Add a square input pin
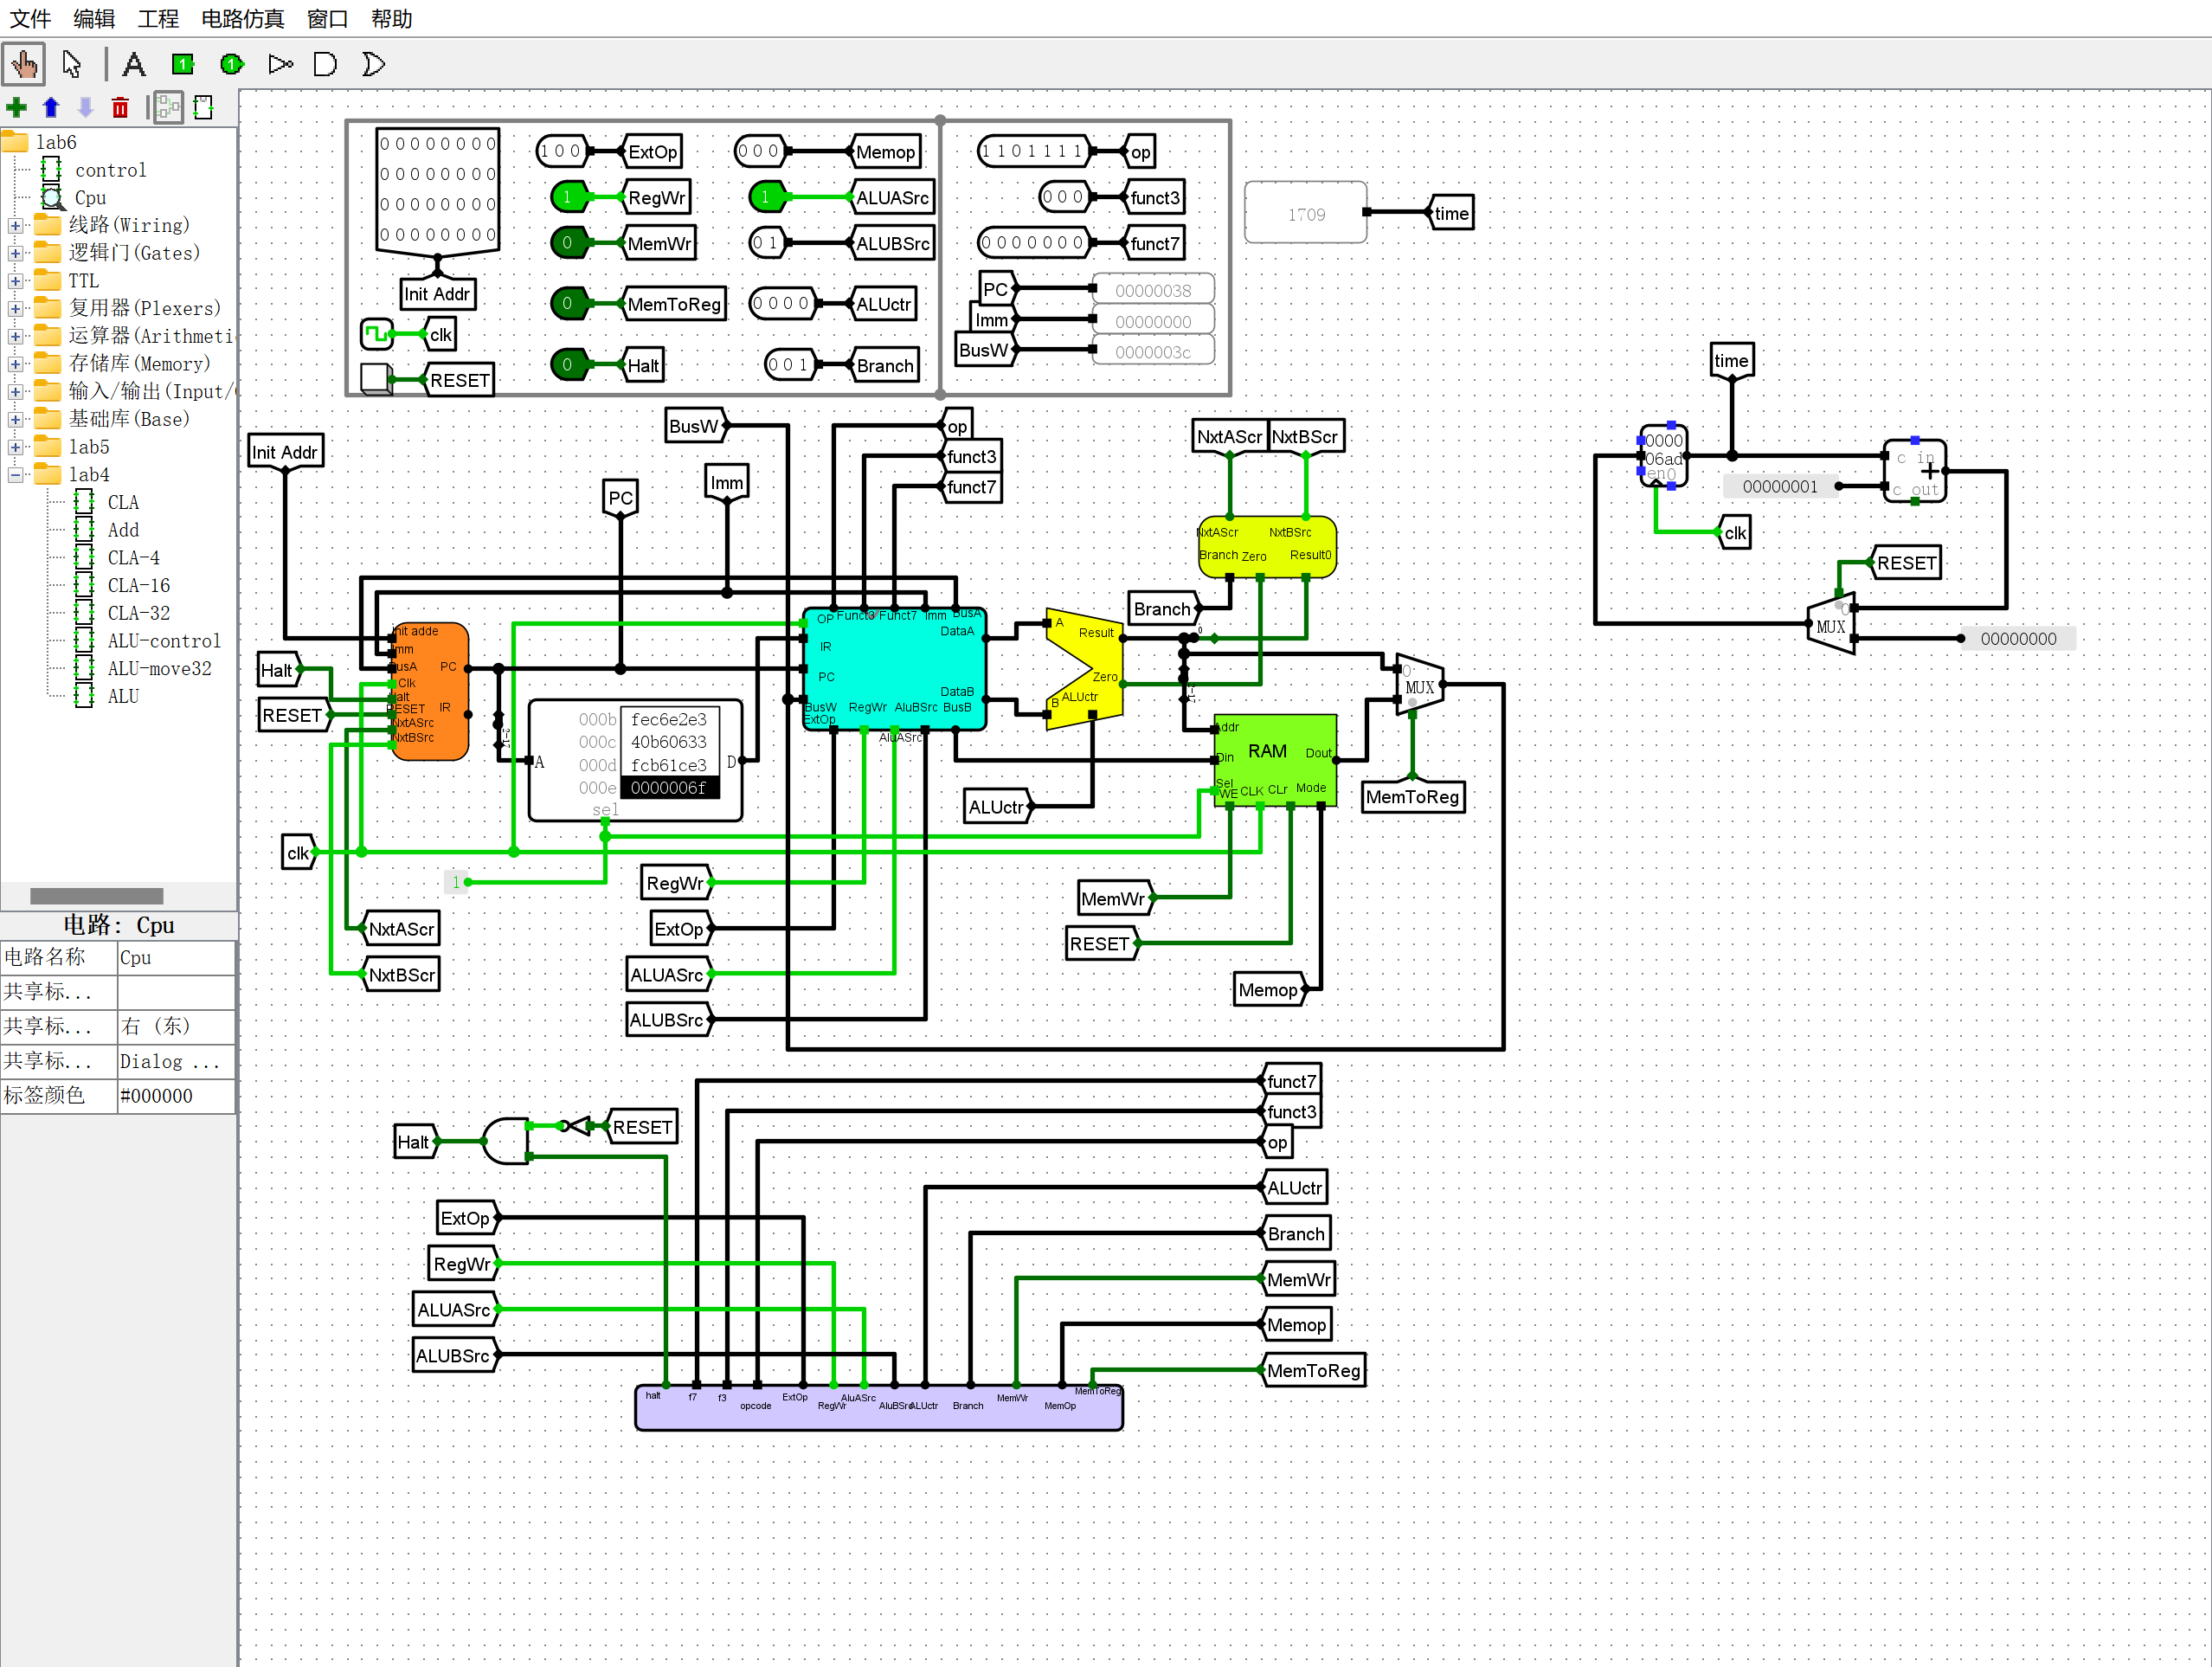This screenshot has height=1667, width=2212. point(183,65)
